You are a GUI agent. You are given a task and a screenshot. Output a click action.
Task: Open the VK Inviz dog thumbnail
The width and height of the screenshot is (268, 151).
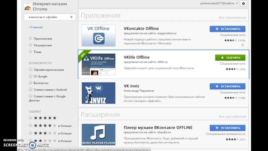pos(98,93)
